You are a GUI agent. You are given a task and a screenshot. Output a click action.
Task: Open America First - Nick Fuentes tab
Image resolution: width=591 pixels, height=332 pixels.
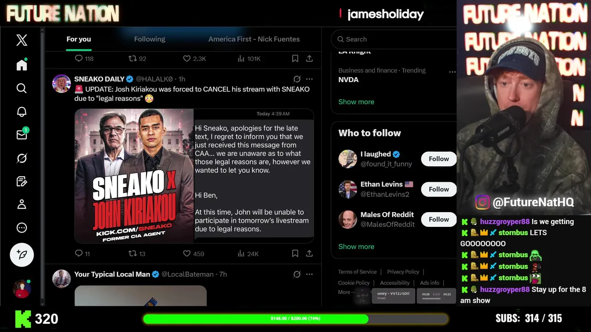254,39
